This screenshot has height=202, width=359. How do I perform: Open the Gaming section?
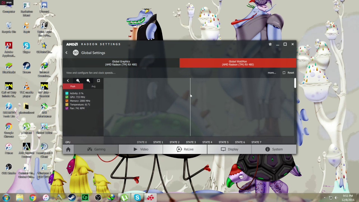(96, 149)
